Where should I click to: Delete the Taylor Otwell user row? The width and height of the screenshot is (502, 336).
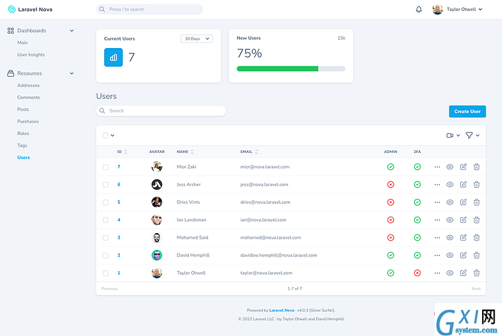pyautogui.click(x=477, y=273)
